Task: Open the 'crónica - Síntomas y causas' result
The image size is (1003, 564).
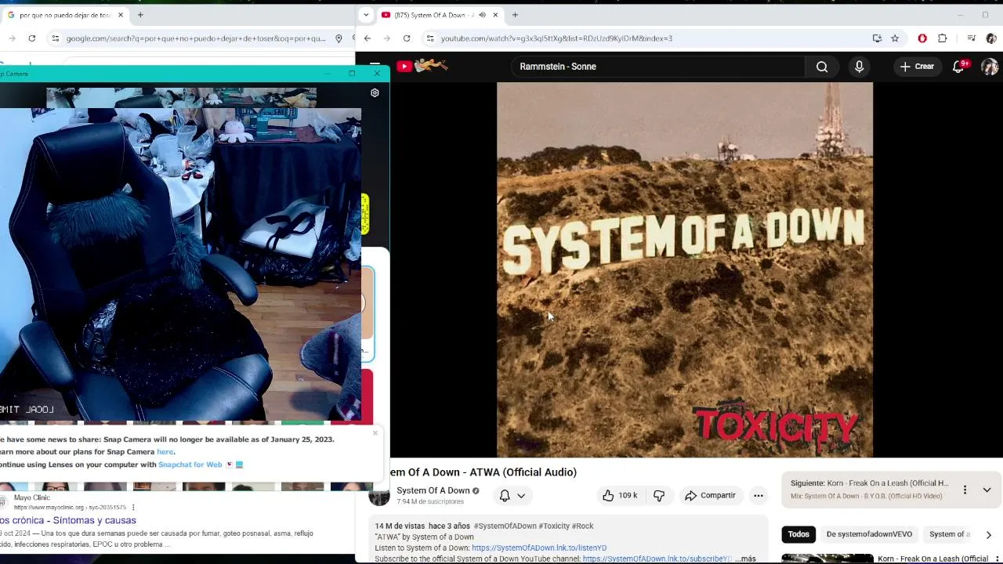Action: (x=68, y=520)
